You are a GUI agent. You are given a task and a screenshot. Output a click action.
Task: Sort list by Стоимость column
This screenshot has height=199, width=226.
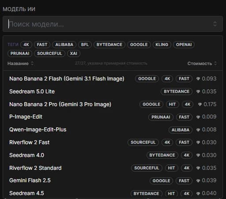(202, 64)
